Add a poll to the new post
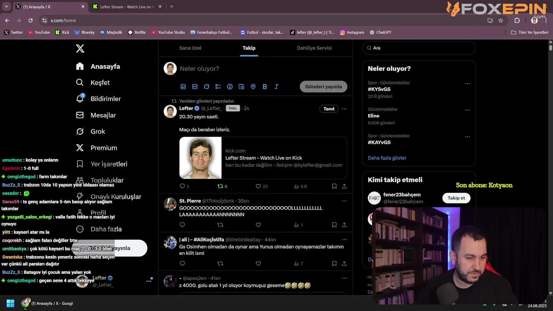 pyautogui.click(x=218, y=86)
